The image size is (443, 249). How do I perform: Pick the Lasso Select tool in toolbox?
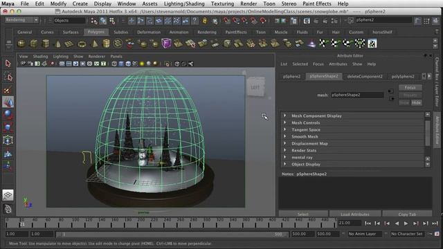[x=8, y=77]
